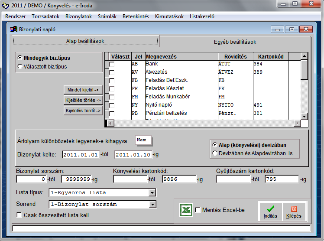Click the Kijelölés törlés button
Image resolution: width=324 pixels, height=241 pixels.
tap(83, 100)
